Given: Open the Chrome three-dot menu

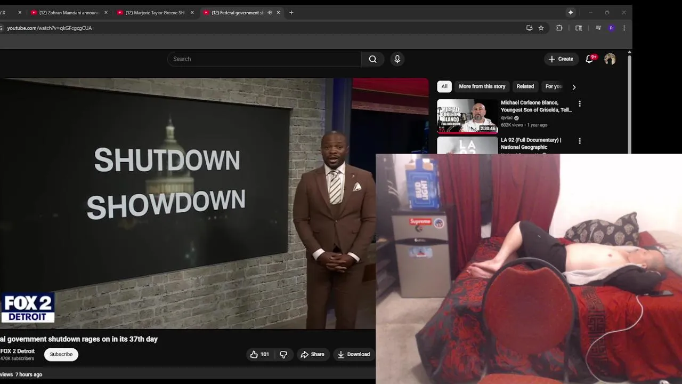Looking at the screenshot, I should [624, 28].
